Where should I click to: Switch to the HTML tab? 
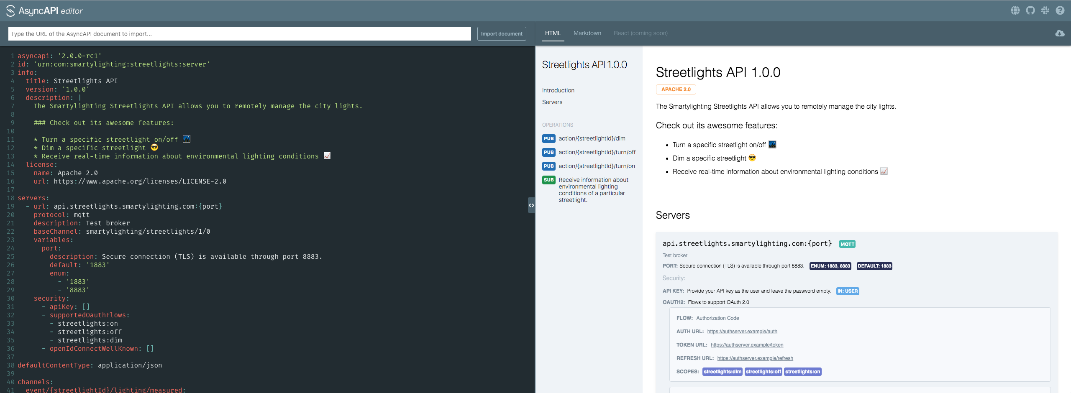pyautogui.click(x=553, y=33)
